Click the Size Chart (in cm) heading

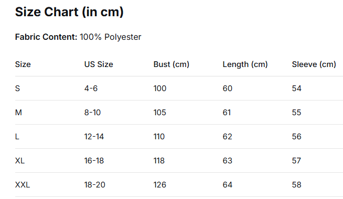(69, 12)
